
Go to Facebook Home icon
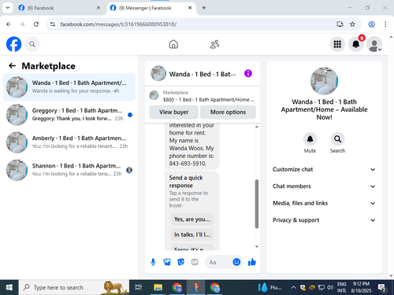pyautogui.click(x=173, y=44)
